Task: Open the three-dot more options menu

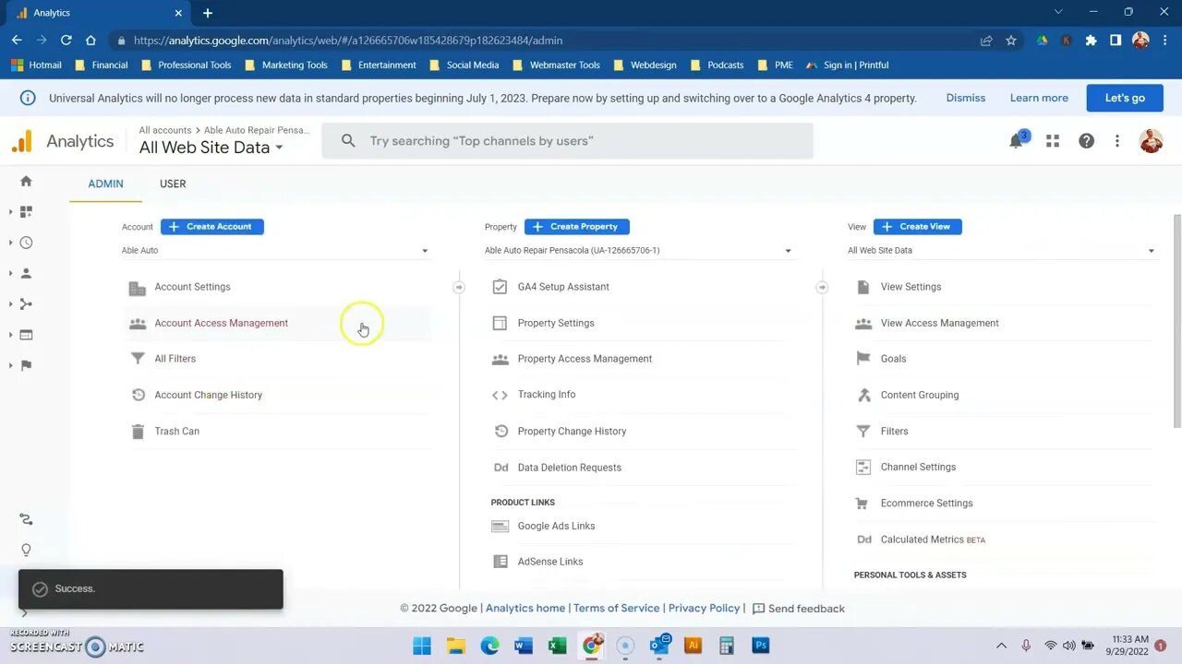Action: pos(1116,141)
